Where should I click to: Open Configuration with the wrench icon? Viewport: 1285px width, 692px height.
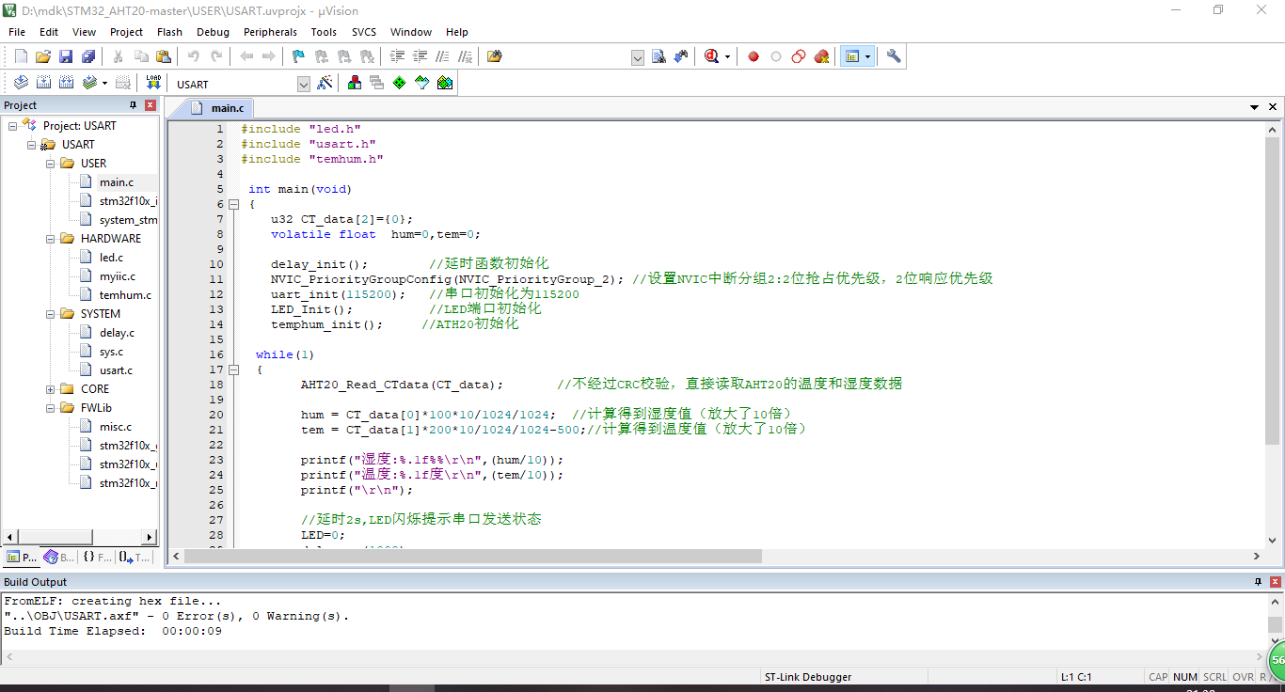coord(894,56)
